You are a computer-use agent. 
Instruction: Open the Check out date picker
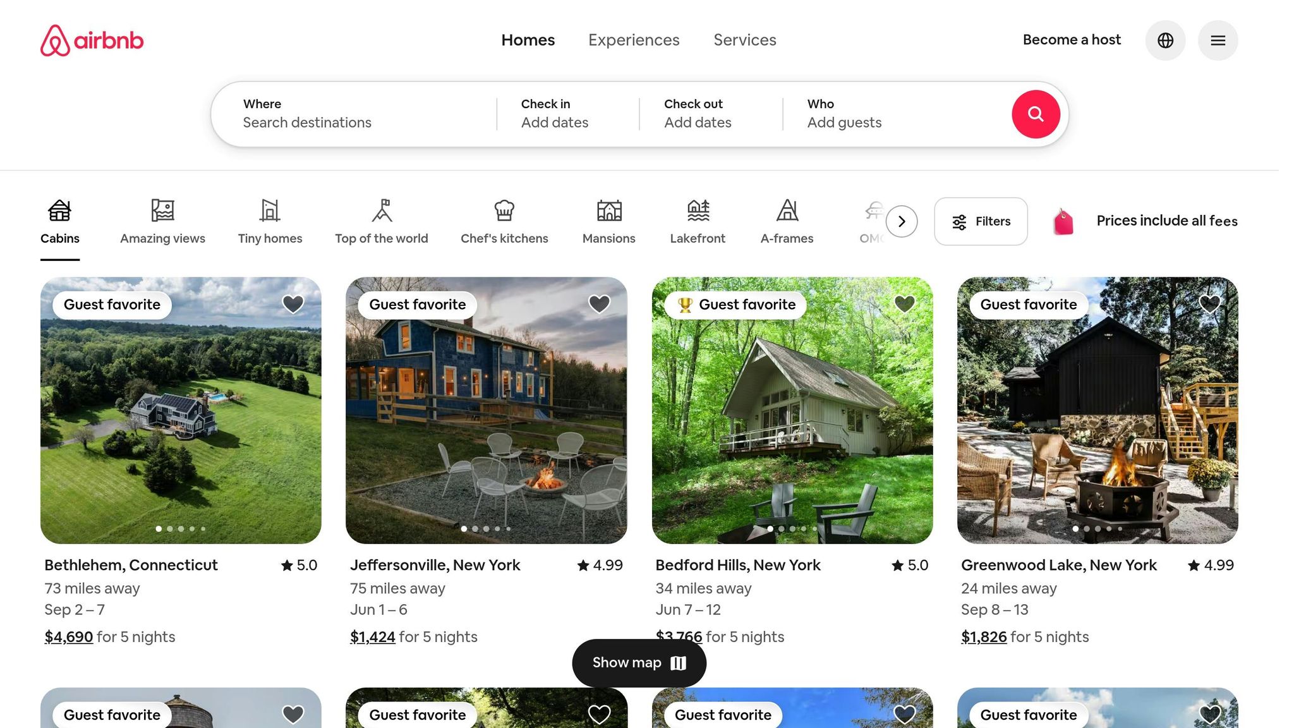pyautogui.click(x=711, y=114)
